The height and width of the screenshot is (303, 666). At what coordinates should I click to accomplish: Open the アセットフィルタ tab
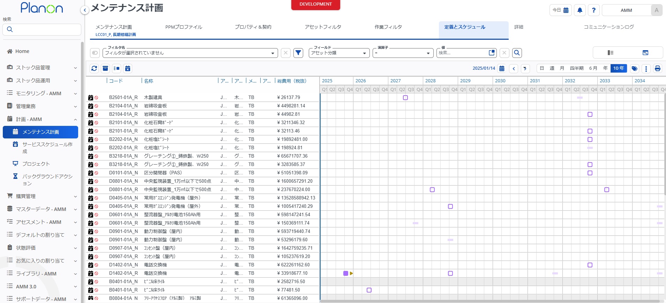click(323, 27)
